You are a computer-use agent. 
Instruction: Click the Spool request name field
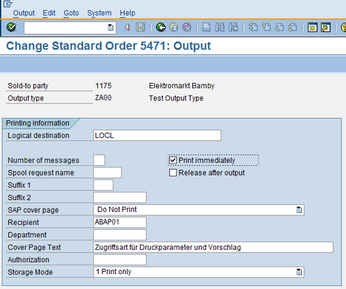[107, 173]
